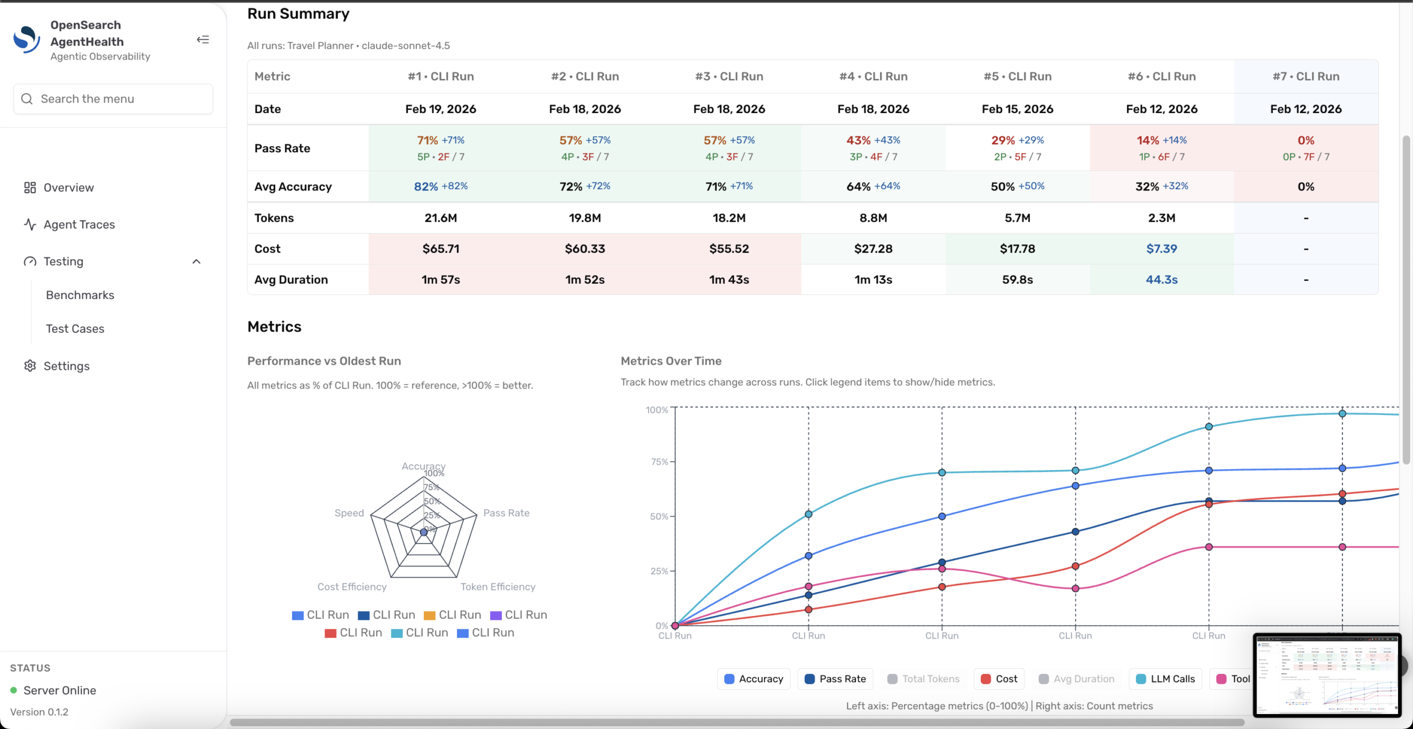Click the magnifier icon in the search box
This screenshot has height=729, width=1413.
pos(27,99)
